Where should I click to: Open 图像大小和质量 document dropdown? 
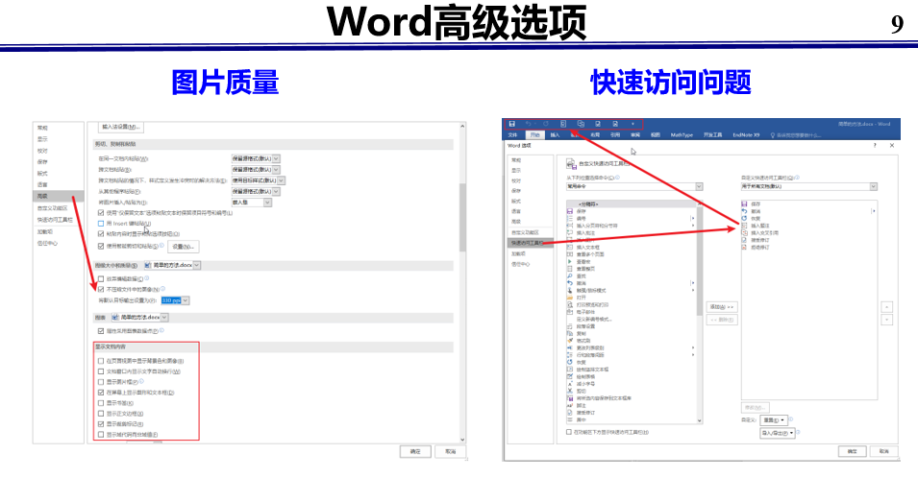coord(171,265)
